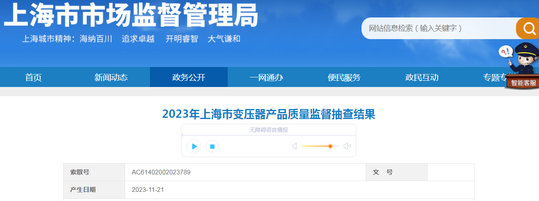The height and width of the screenshot is (201, 539).
Task: Stop the voice broadcast playback
Action: click(212, 146)
